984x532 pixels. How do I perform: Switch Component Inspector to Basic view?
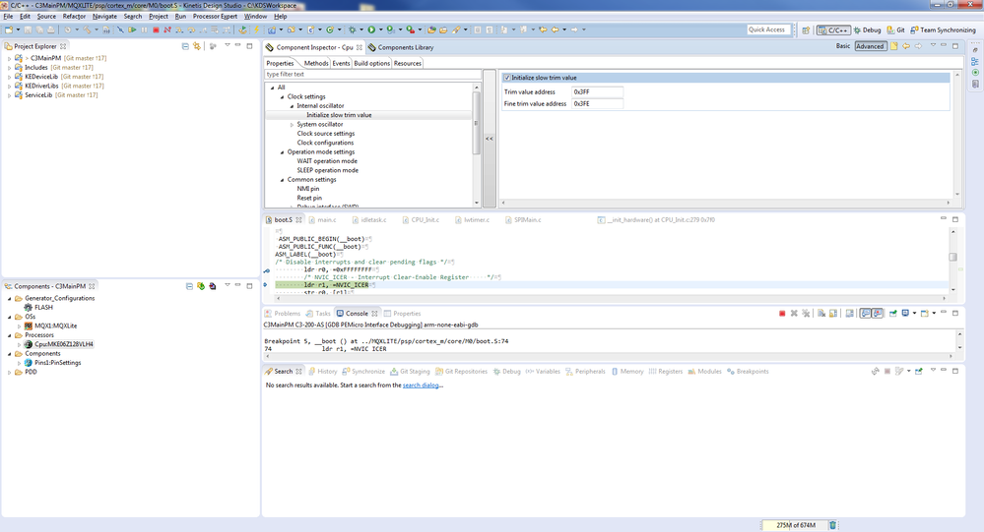point(843,46)
